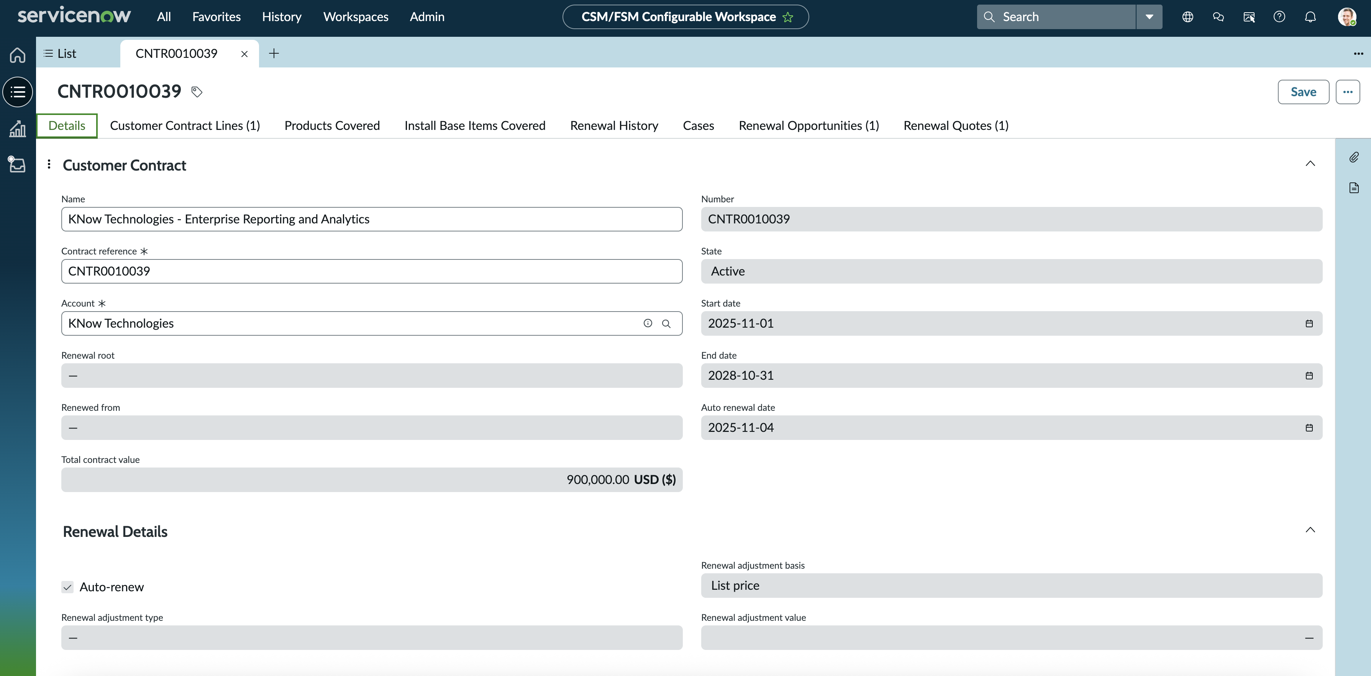
Task: Open the History menu
Action: coord(282,17)
